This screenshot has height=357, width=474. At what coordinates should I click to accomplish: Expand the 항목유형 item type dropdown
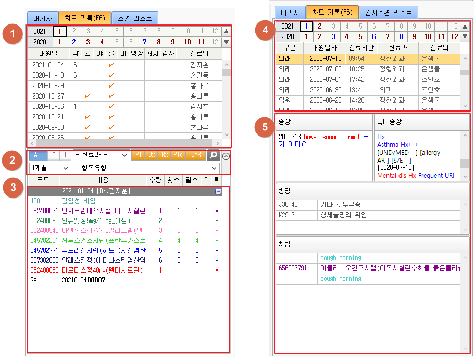[x=146, y=168]
